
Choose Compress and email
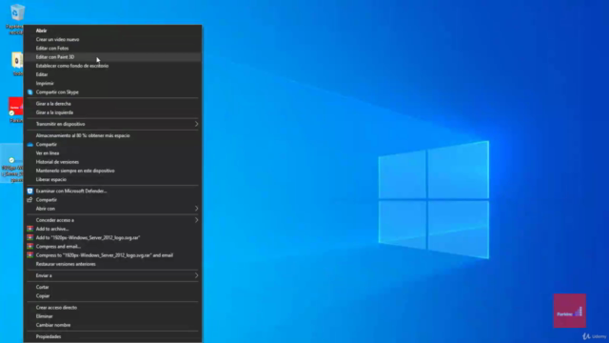[x=112, y=247]
